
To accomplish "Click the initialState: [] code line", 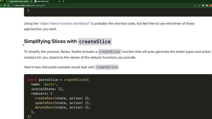I will coord(47,89).
